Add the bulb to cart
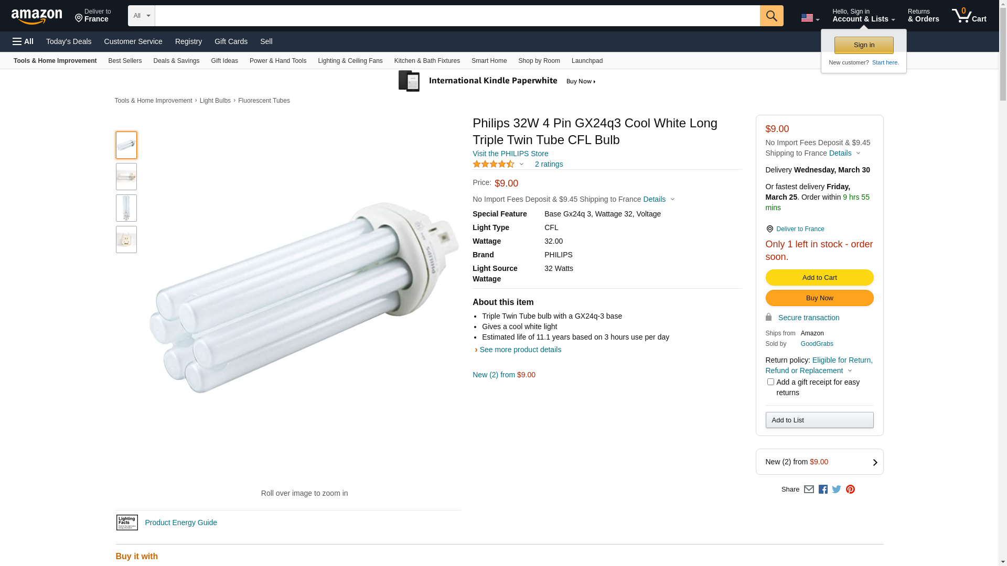 (819, 278)
